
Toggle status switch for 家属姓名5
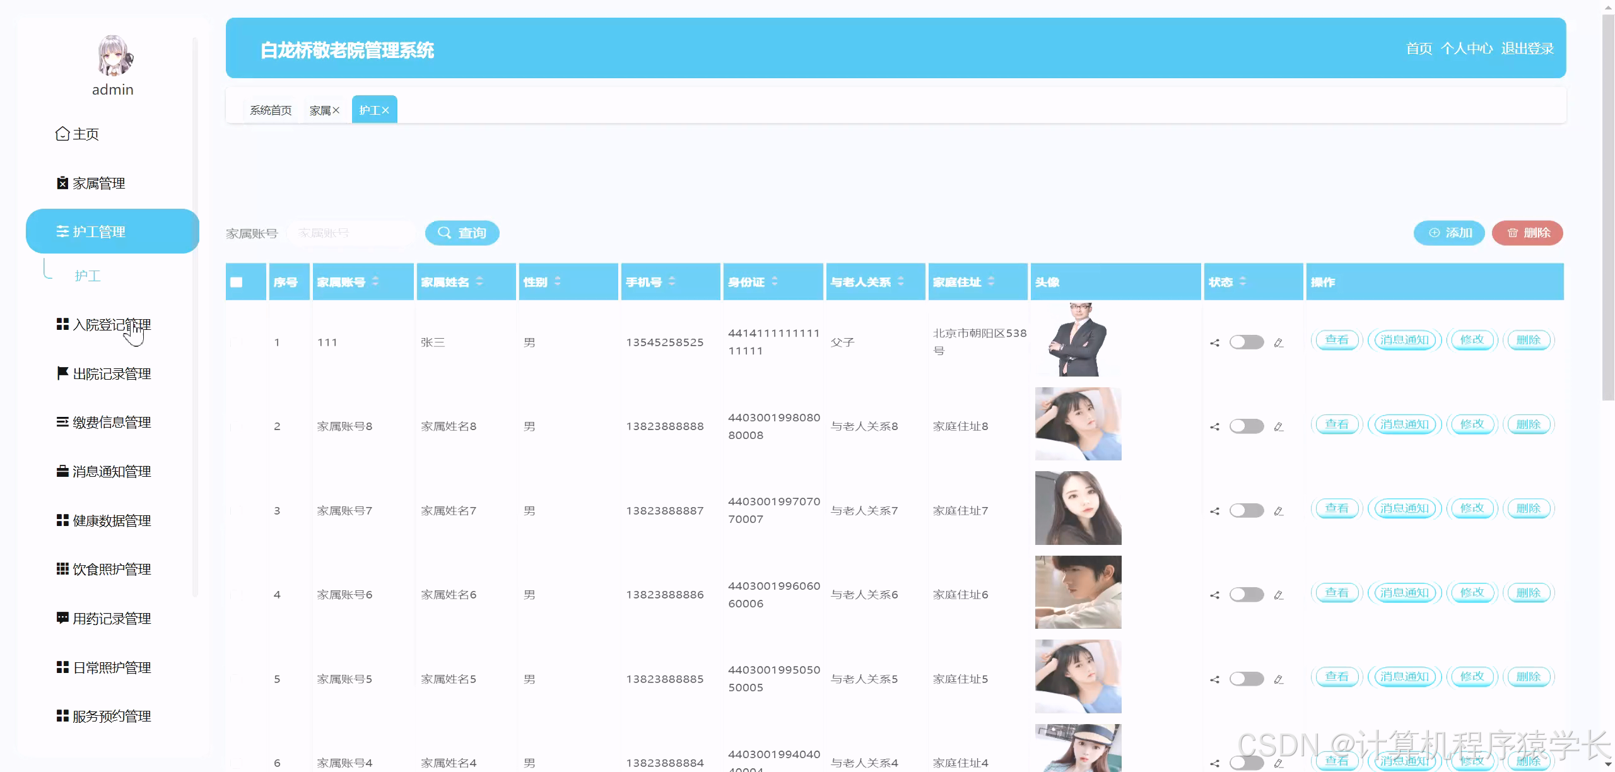(x=1247, y=679)
